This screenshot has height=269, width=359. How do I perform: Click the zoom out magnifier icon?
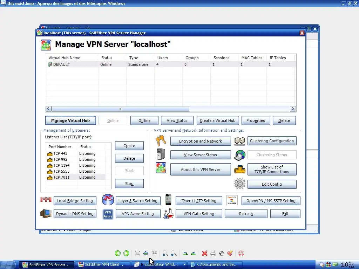(x=174, y=253)
